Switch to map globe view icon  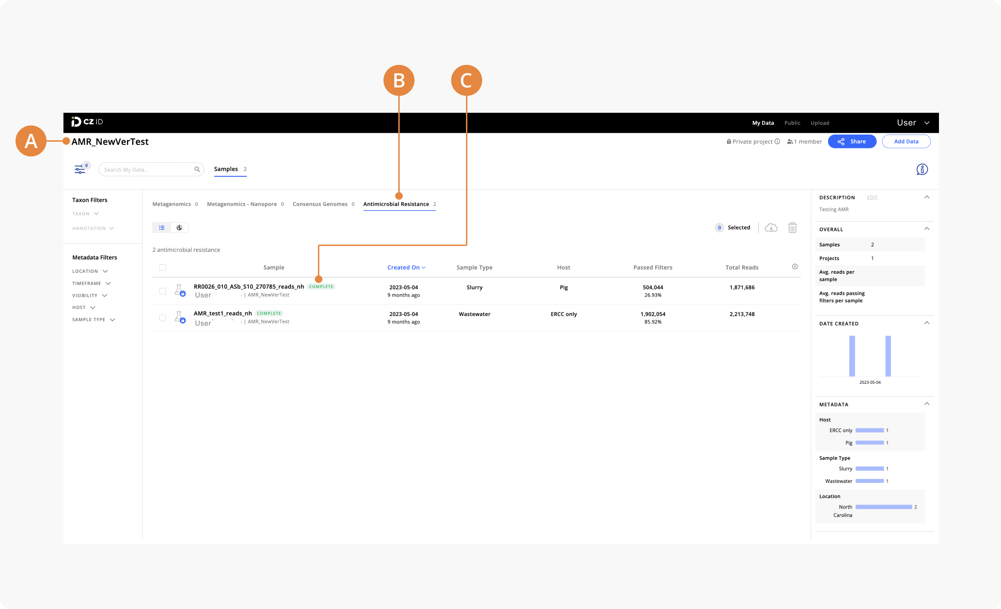[x=179, y=228]
